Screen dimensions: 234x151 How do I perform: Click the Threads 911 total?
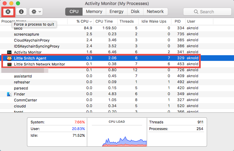tap(200, 122)
